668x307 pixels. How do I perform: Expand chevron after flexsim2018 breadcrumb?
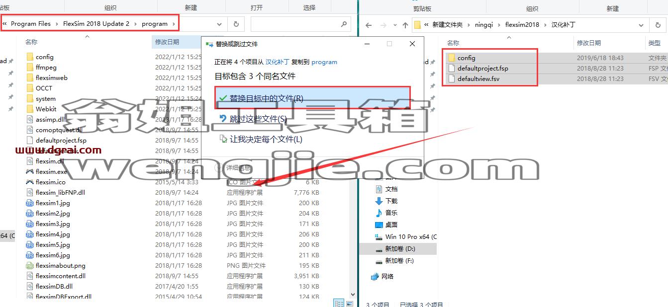(545, 24)
